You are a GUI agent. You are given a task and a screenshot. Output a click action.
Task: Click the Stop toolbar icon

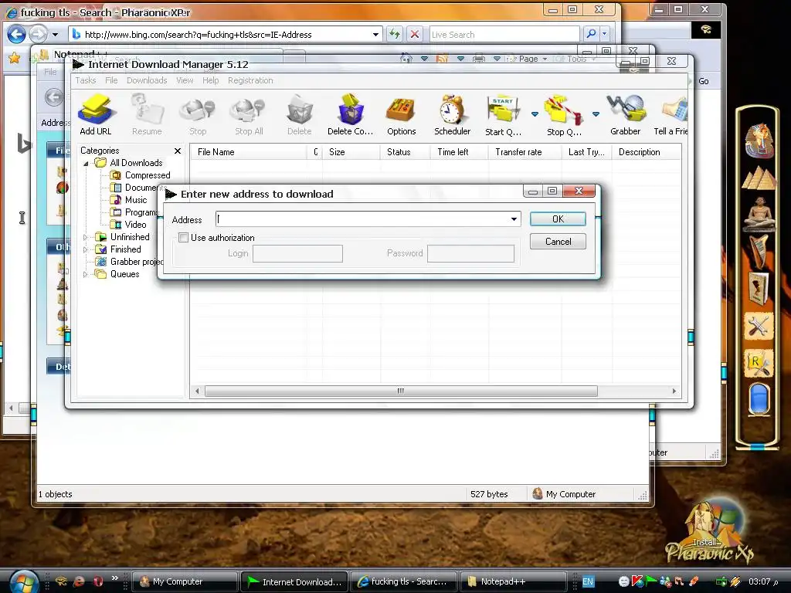[x=198, y=115]
